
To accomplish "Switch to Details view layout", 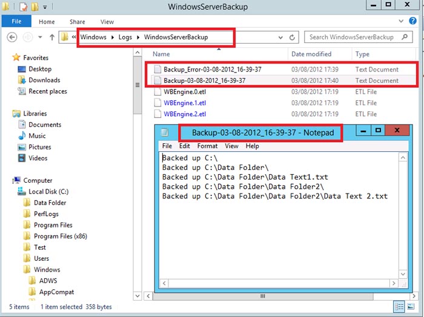I will (x=399, y=307).
